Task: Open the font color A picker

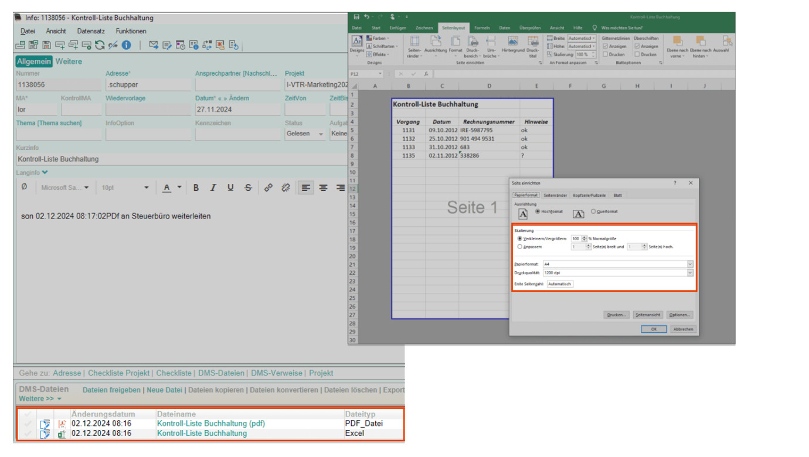Action: point(167,187)
